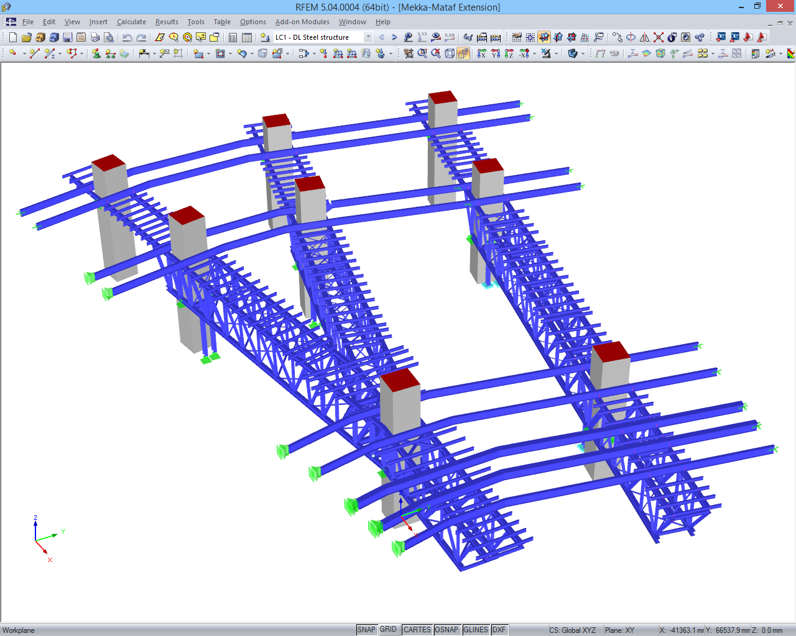796x636 pixels.
Task: Click the microscope display settings icon
Action: coord(545,53)
